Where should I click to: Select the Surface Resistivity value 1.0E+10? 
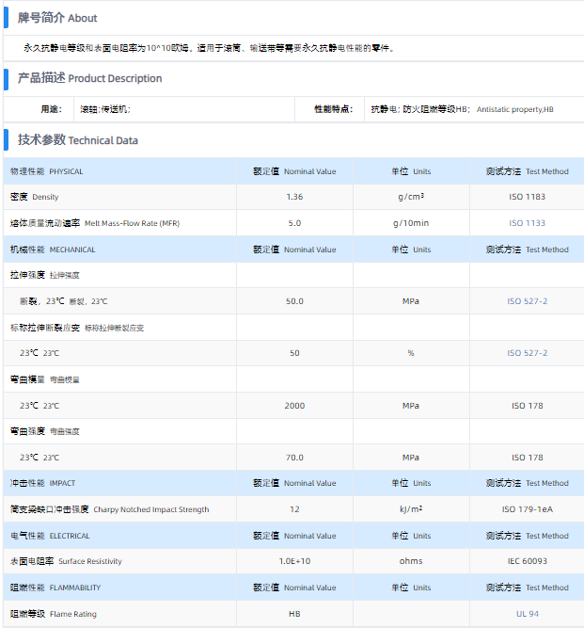pos(294,561)
